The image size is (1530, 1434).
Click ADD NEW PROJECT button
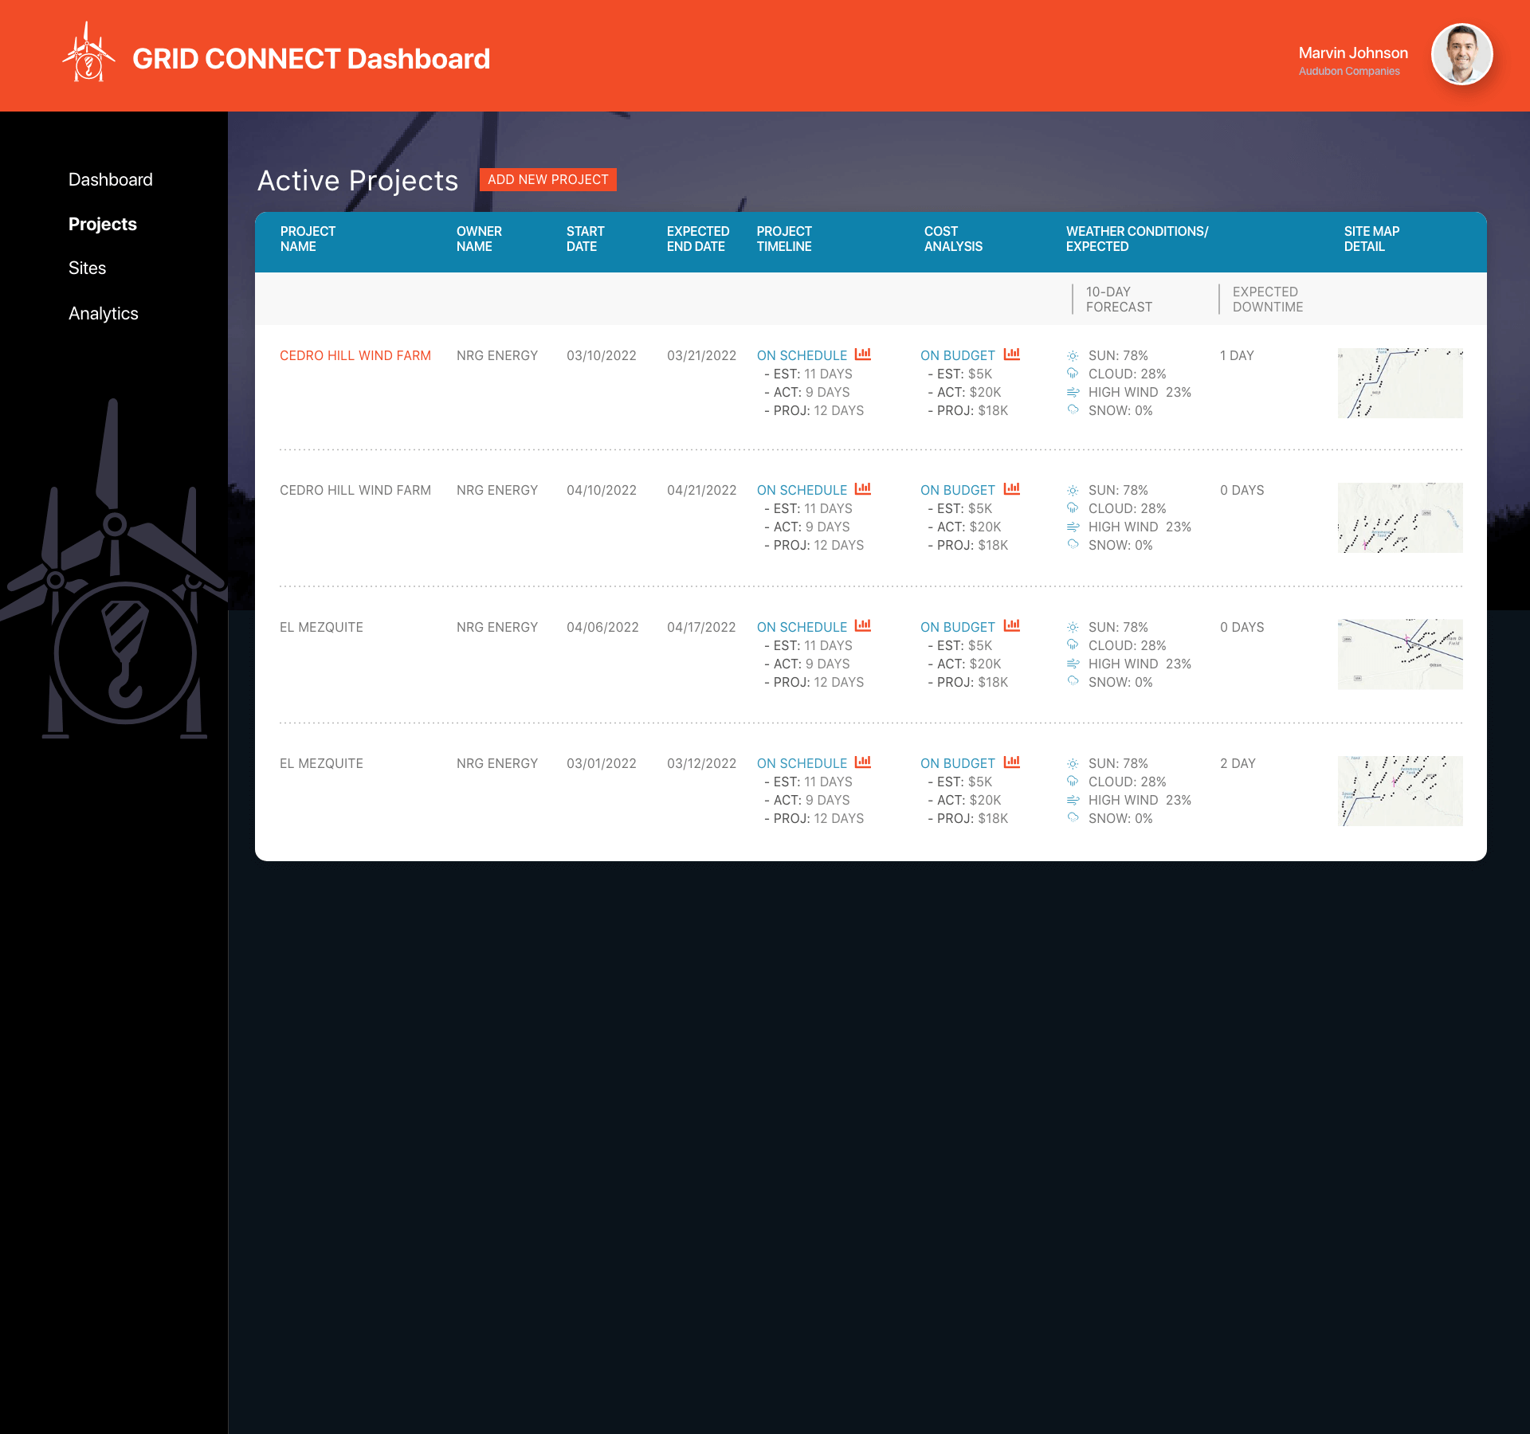[546, 179]
